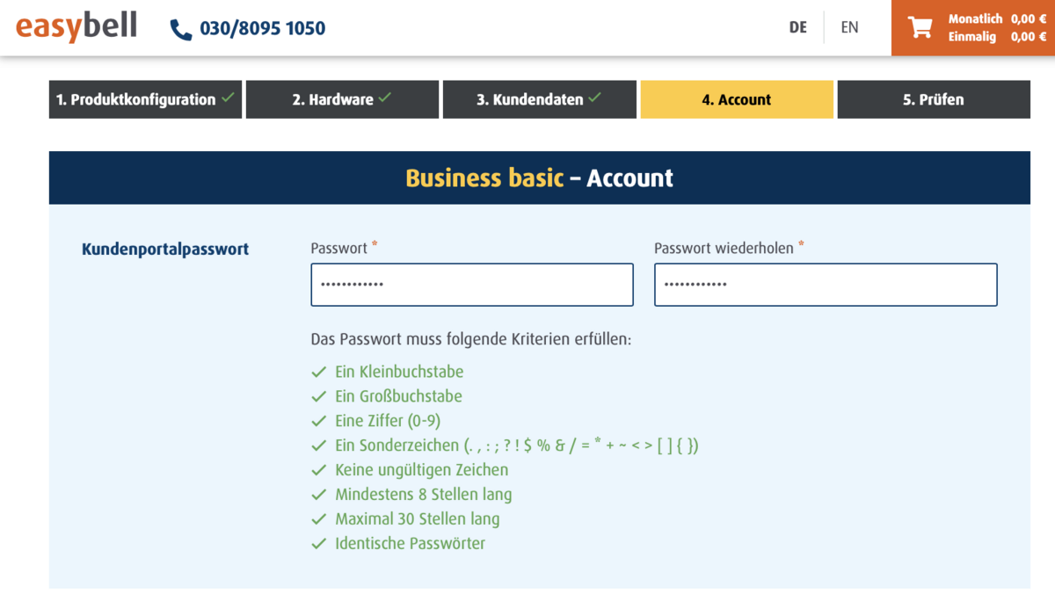
Task: Click the easybell logo
Action: (76, 26)
